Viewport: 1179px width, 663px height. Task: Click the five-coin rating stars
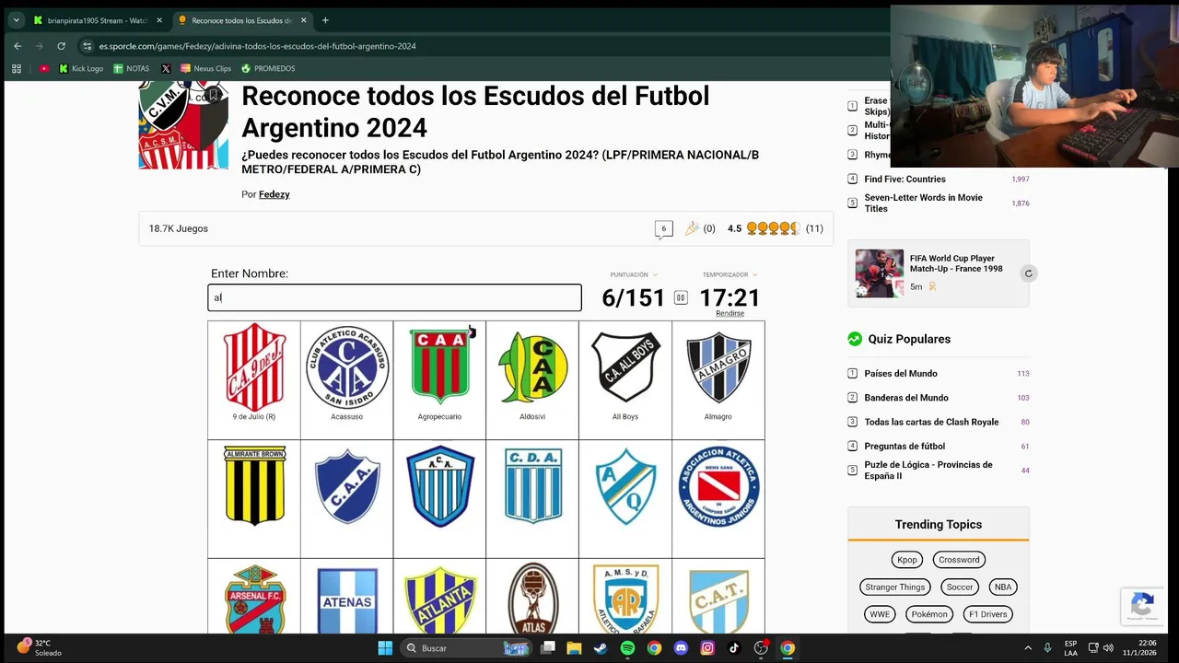(x=773, y=228)
